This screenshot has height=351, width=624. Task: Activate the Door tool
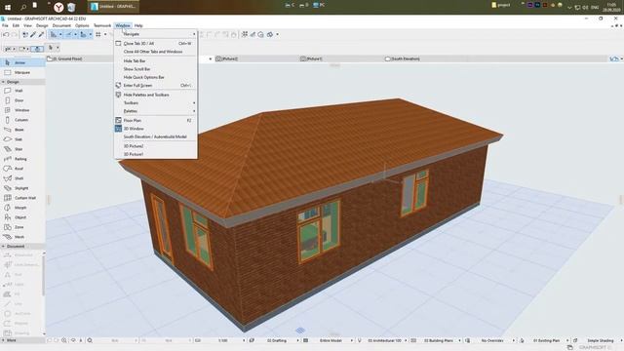[x=22, y=100]
